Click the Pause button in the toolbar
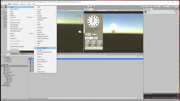Screen dimensions: 180x101 click(x=90, y=7)
